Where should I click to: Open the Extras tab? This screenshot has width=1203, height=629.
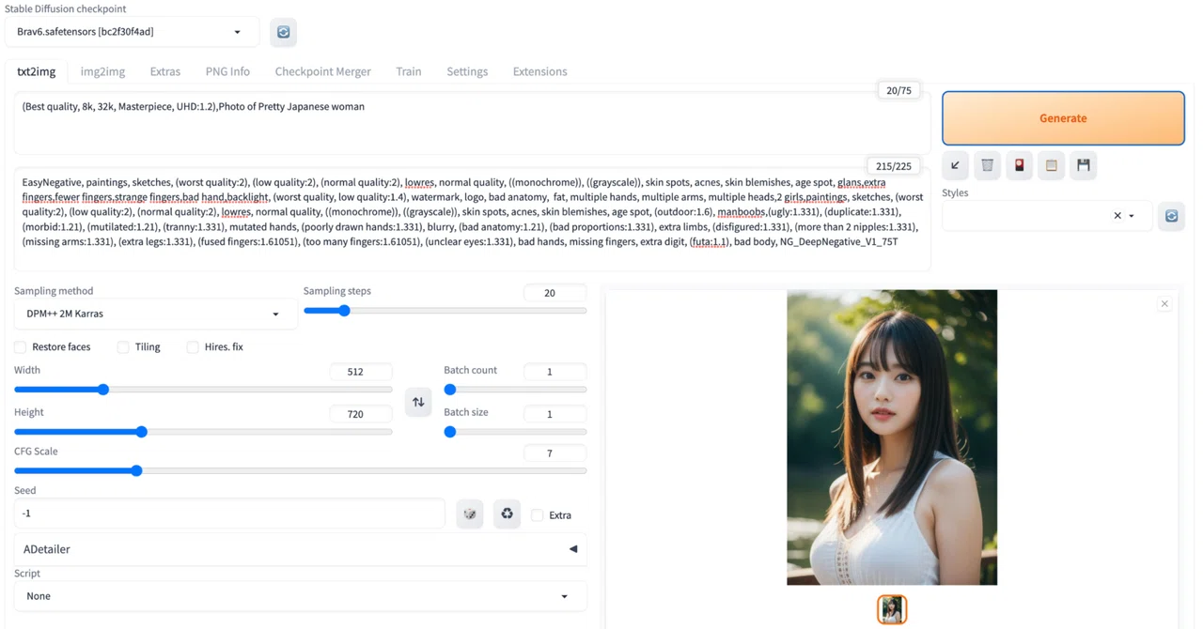[x=164, y=71]
